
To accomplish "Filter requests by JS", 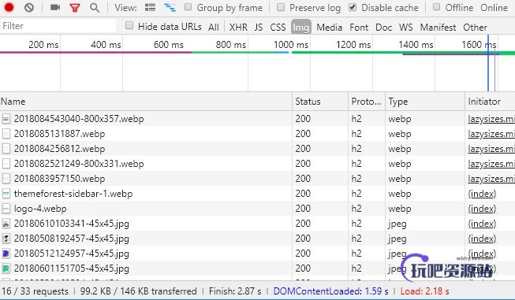I will point(259,28).
